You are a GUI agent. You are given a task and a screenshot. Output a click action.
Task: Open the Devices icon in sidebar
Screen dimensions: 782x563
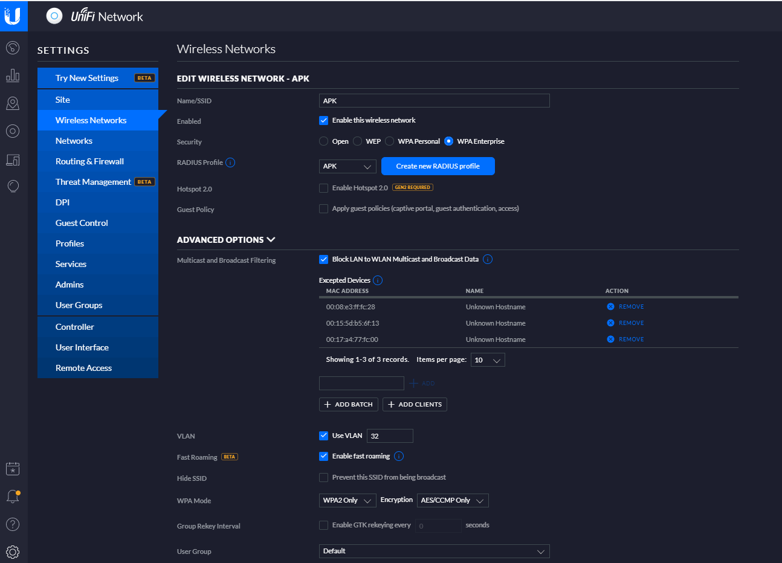(x=13, y=131)
